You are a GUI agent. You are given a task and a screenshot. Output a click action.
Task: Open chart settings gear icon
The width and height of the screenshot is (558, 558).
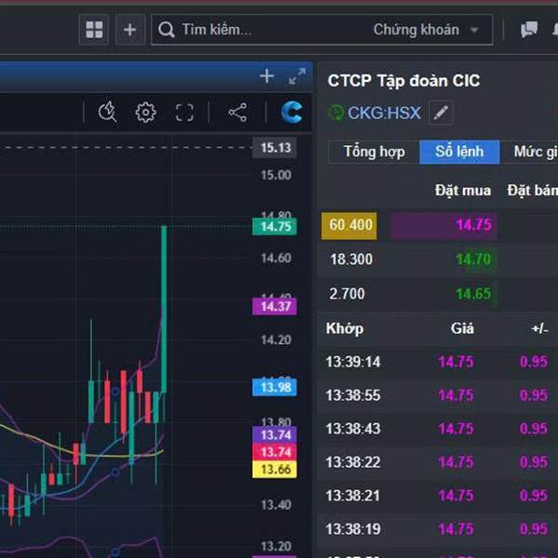(146, 113)
